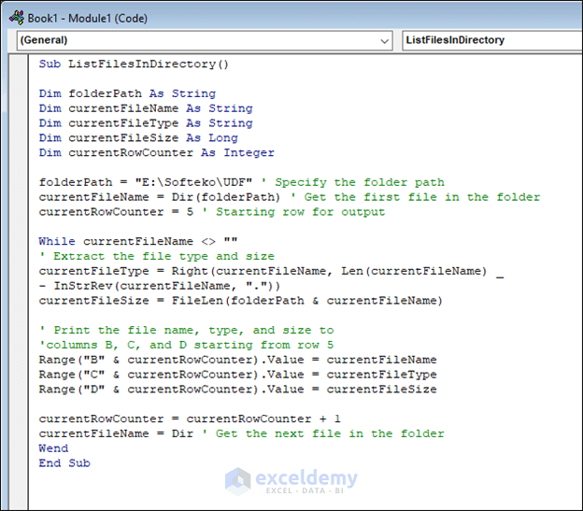Click the 'Dim currentFileName As String' line
The image size is (583, 511).
(146, 108)
